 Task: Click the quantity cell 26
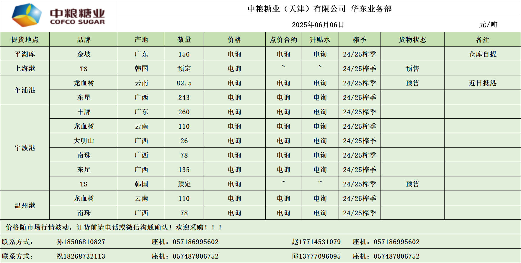(184, 141)
